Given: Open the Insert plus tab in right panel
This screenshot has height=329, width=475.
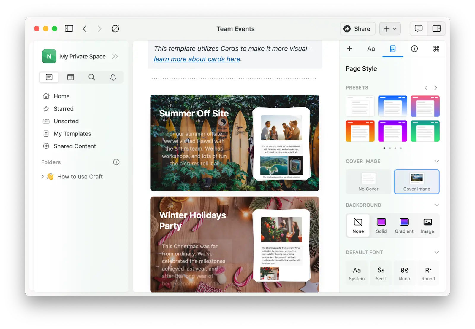Looking at the screenshot, I should point(350,49).
